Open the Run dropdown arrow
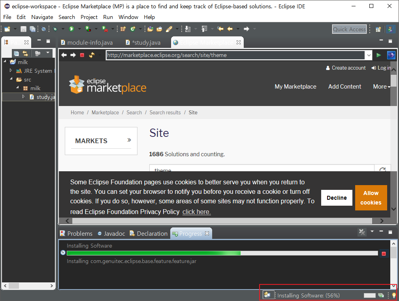399x301 pixels. click(x=79, y=29)
